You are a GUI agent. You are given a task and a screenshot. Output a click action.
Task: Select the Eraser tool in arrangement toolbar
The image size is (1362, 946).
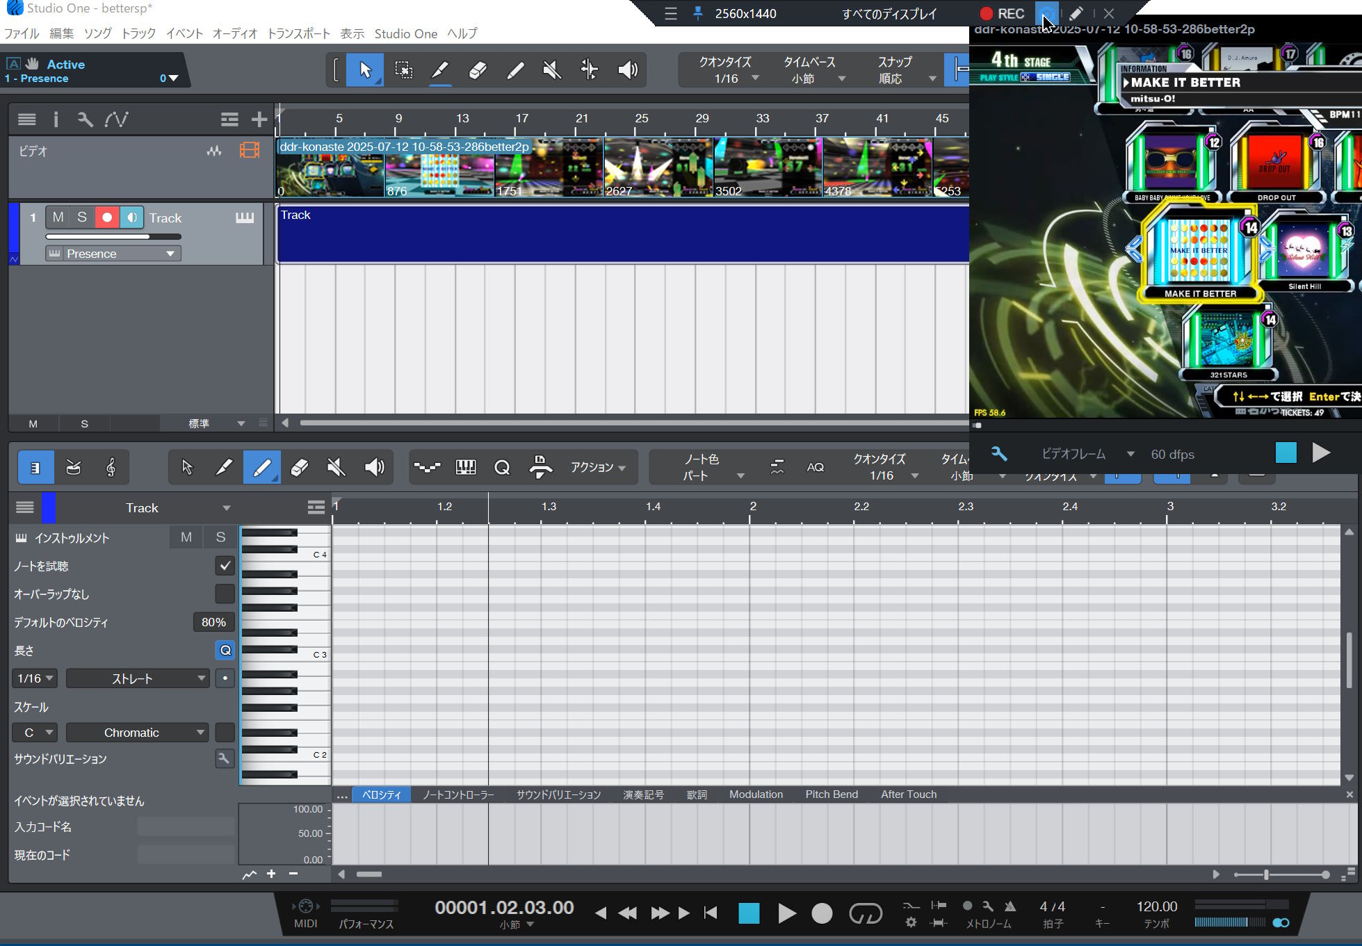pyautogui.click(x=478, y=70)
